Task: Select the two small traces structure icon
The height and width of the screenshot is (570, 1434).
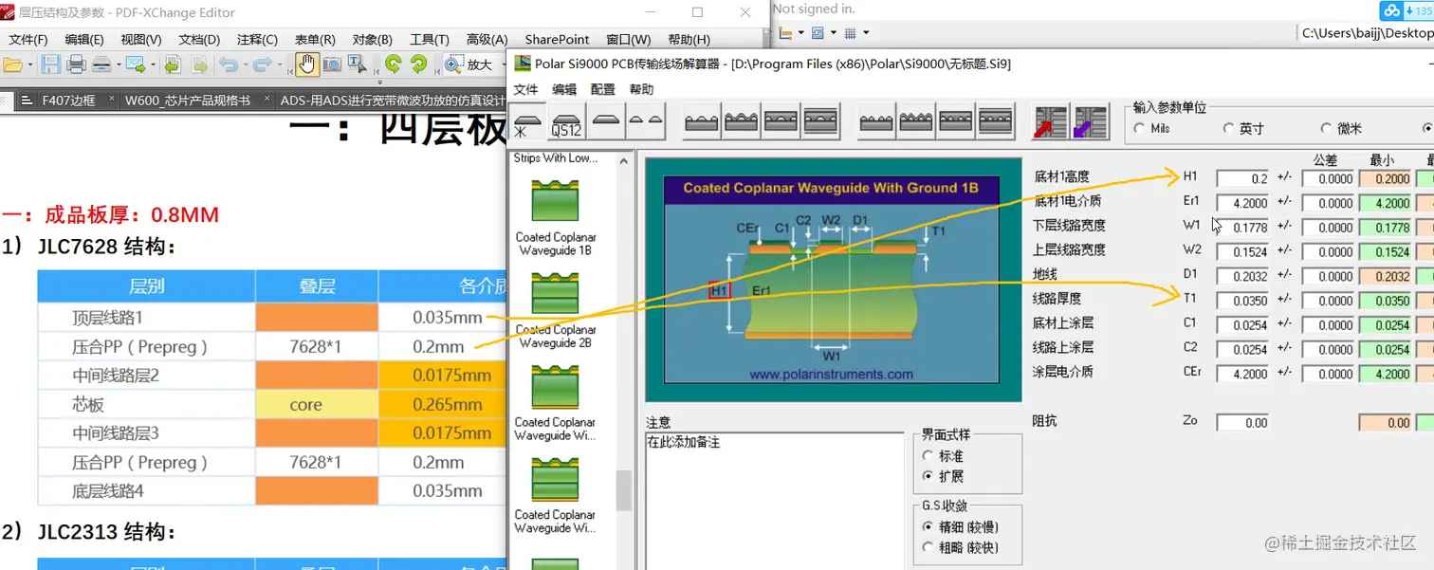Action: [x=645, y=121]
